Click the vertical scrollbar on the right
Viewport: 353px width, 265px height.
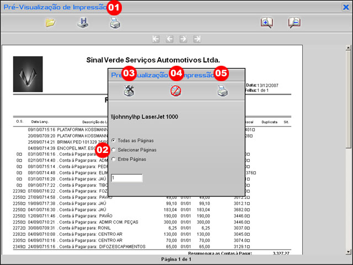click(x=349, y=110)
